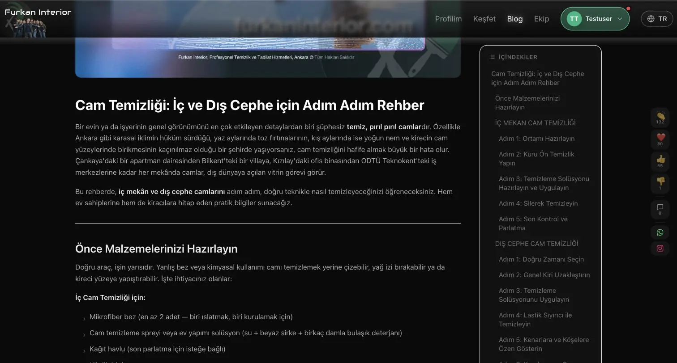677x363 pixels.
Task: Jump to Adım 1: Doğru Zamanı Seçin
Action: 541,259
